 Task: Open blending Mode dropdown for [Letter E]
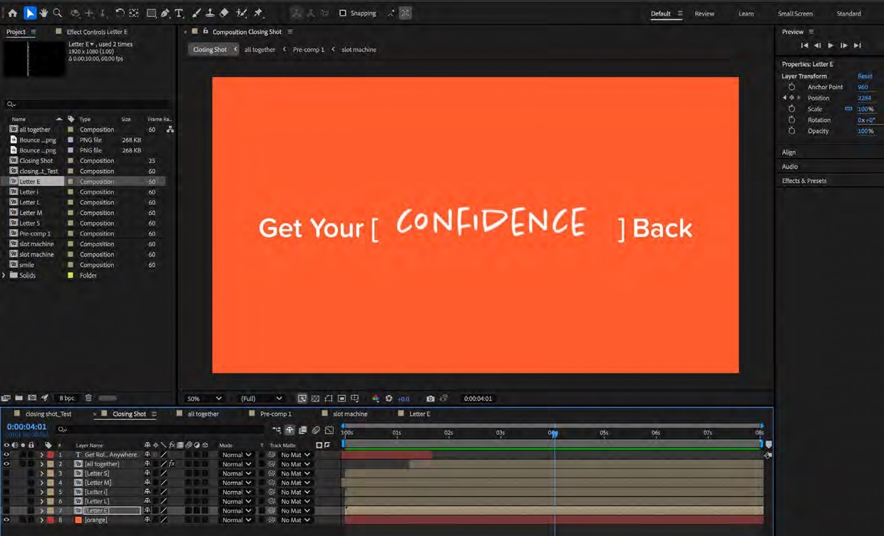pos(236,510)
